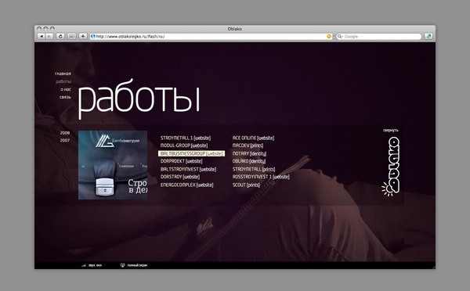This screenshot has height=291, width=470.
Task: Click the browser Back arrow button
Action: [41, 36]
